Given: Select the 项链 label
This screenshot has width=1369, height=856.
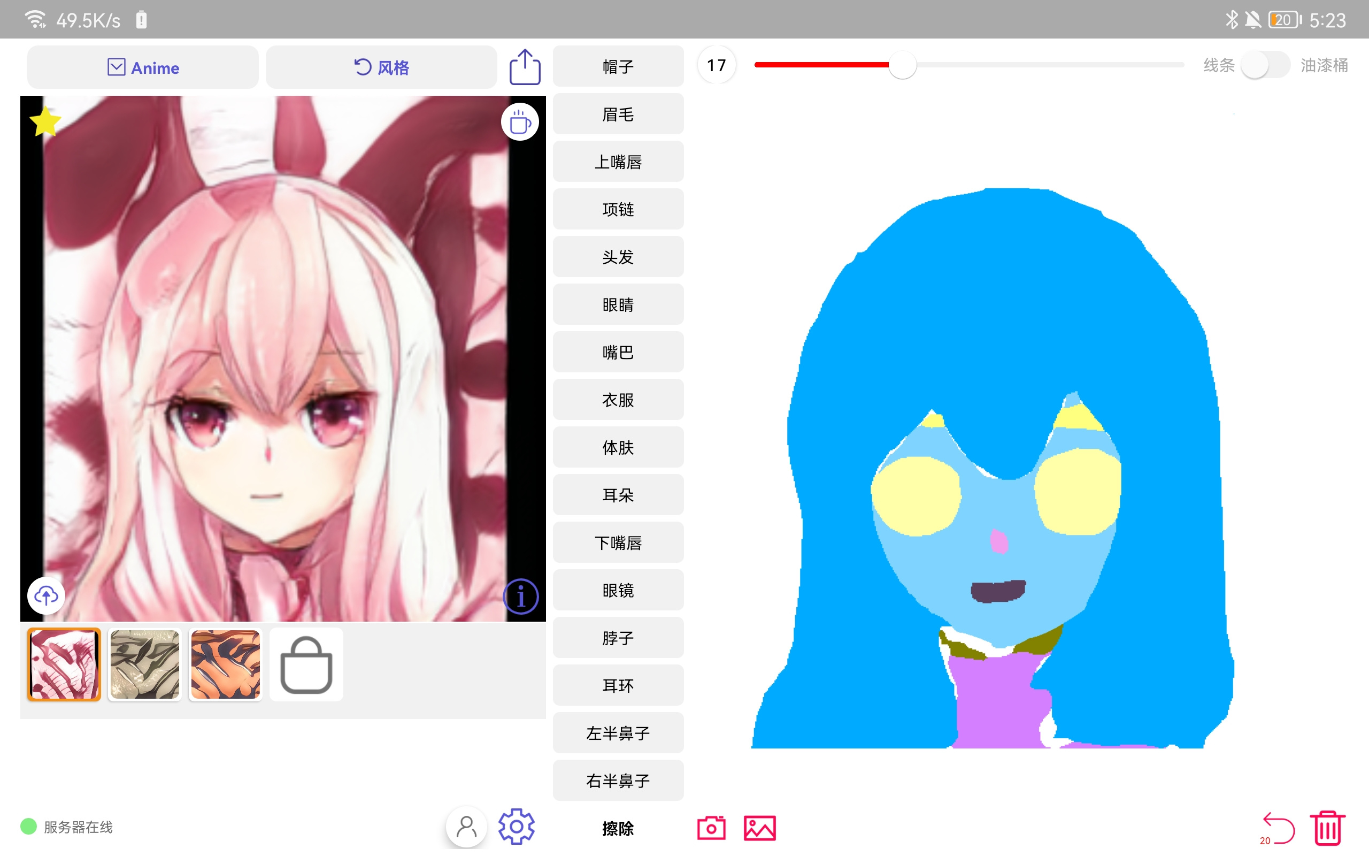Looking at the screenshot, I should pyautogui.click(x=618, y=210).
